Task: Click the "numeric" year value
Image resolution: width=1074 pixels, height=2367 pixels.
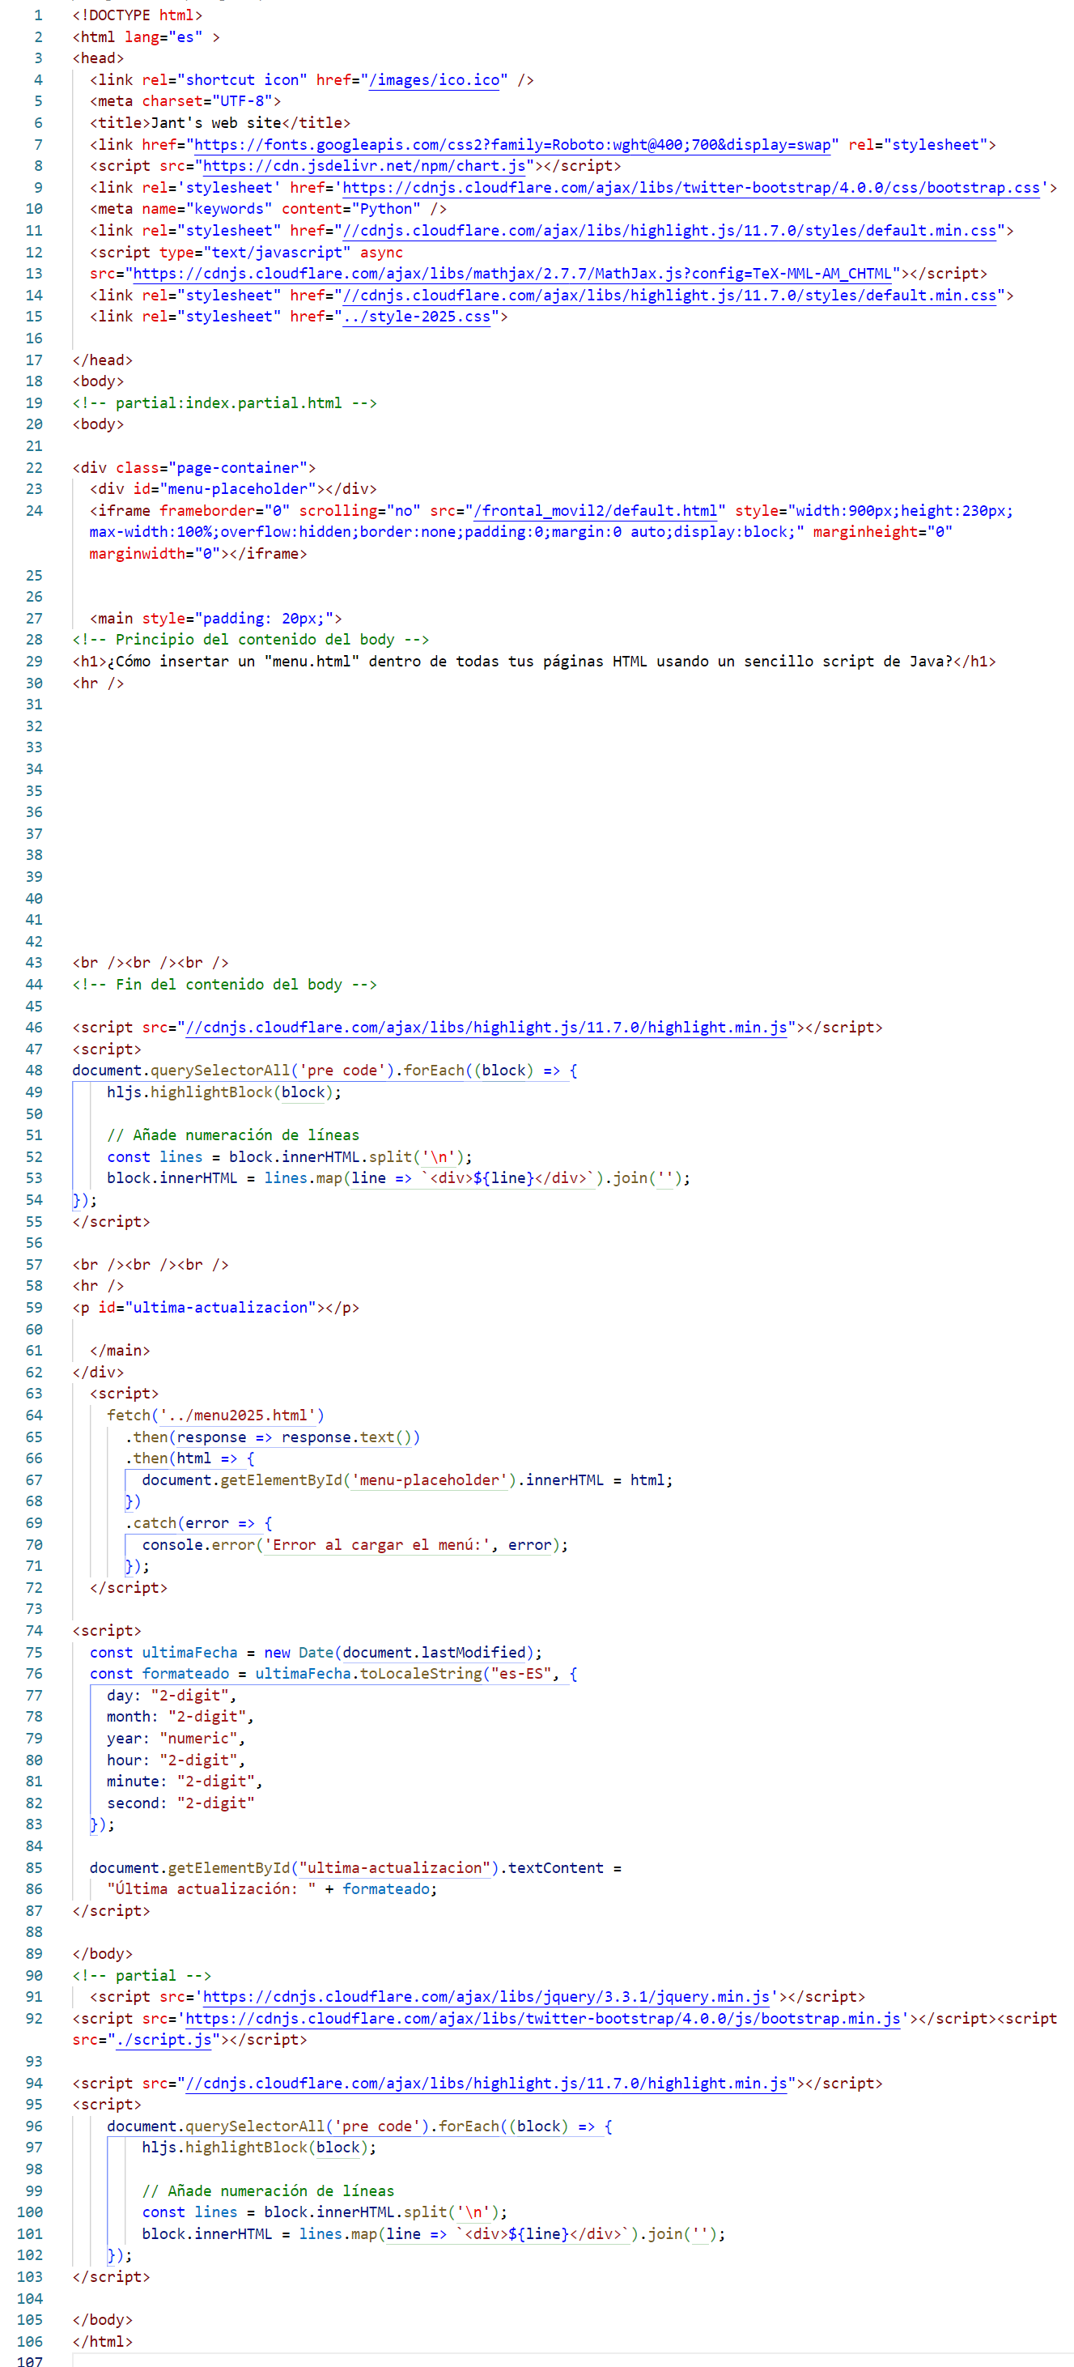Action: pyautogui.click(x=198, y=1739)
